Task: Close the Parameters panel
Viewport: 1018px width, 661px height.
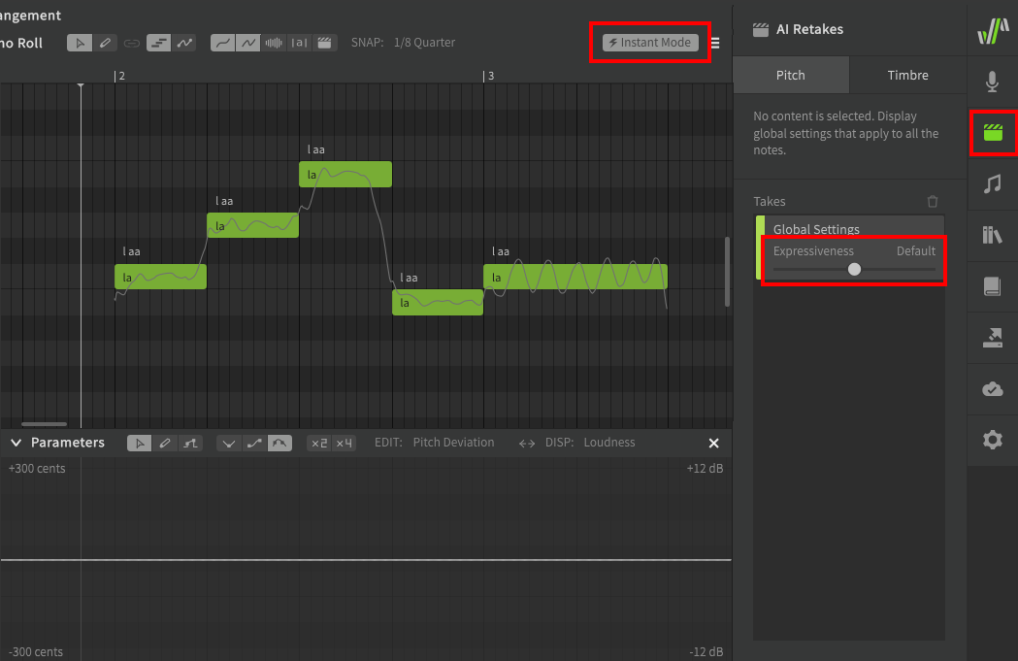Action: pos(713,443)
